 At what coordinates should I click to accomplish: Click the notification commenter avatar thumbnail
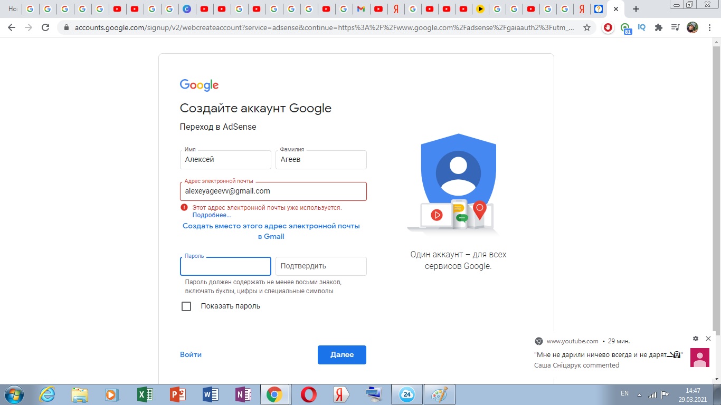point(700,358)
